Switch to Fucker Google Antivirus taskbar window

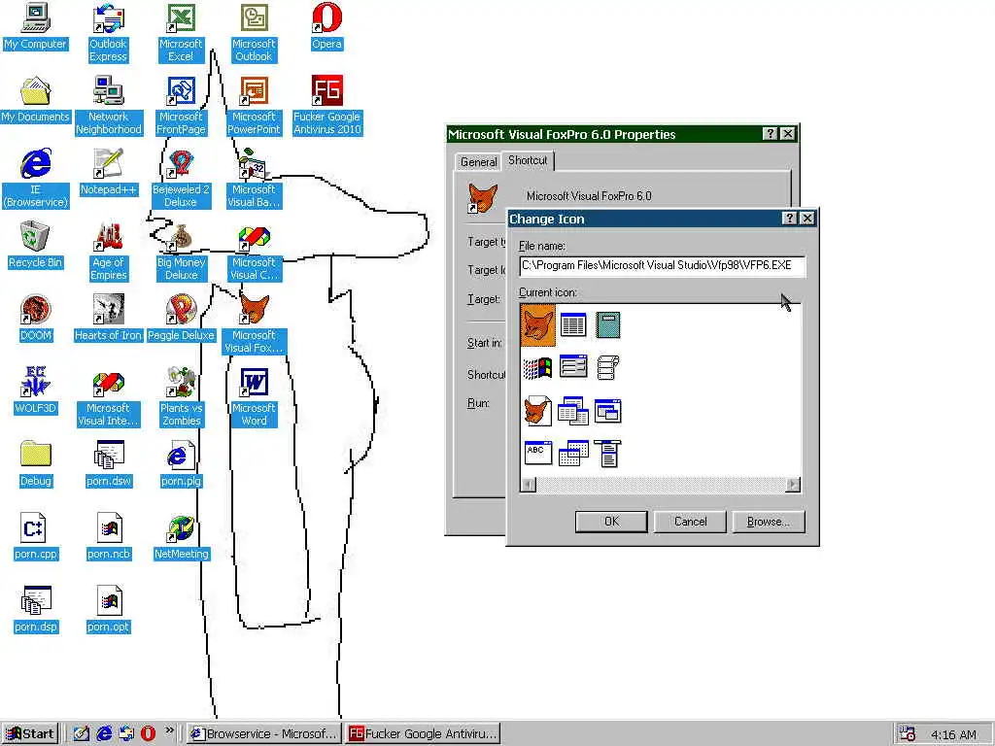[x=424, y=734]
